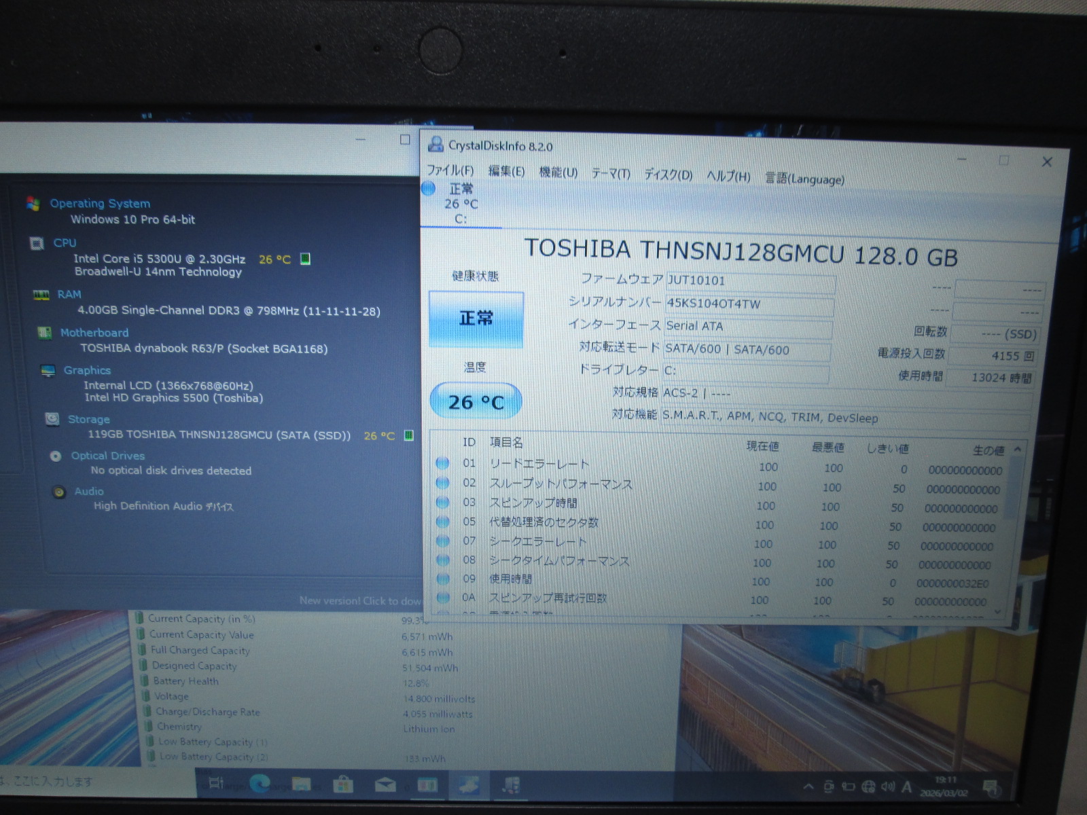
Task: Click the serial number field
Action: click(x=749, y=304)
